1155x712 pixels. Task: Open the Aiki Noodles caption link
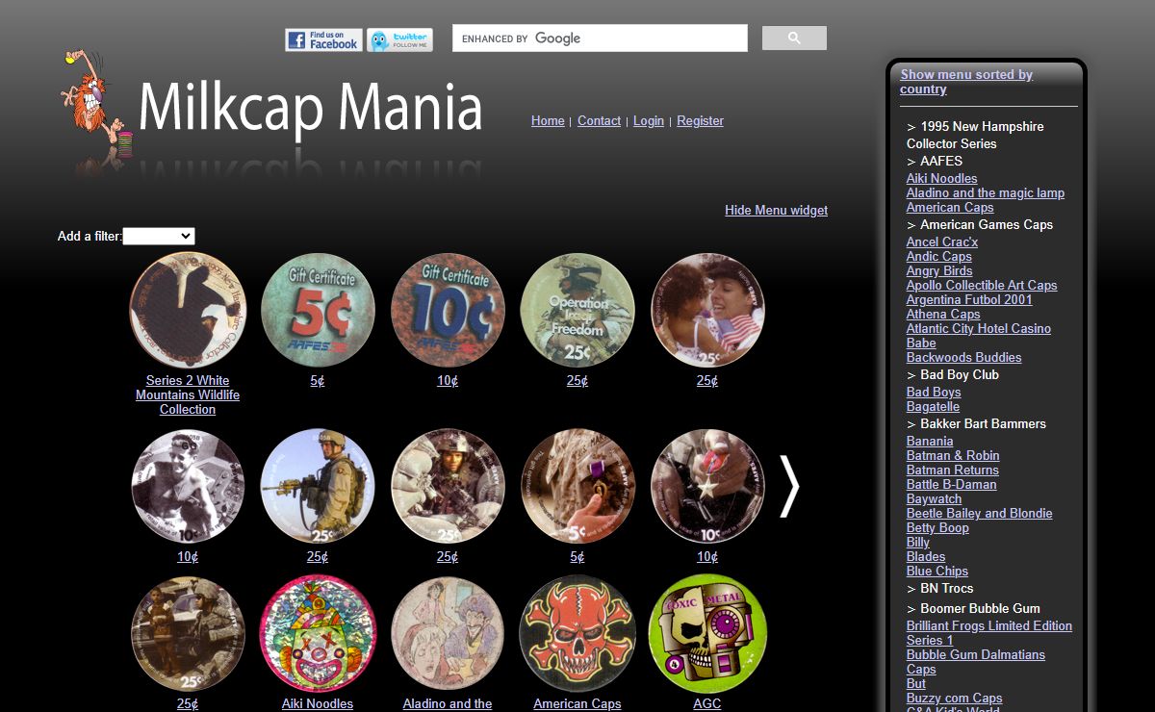point(318,703)
